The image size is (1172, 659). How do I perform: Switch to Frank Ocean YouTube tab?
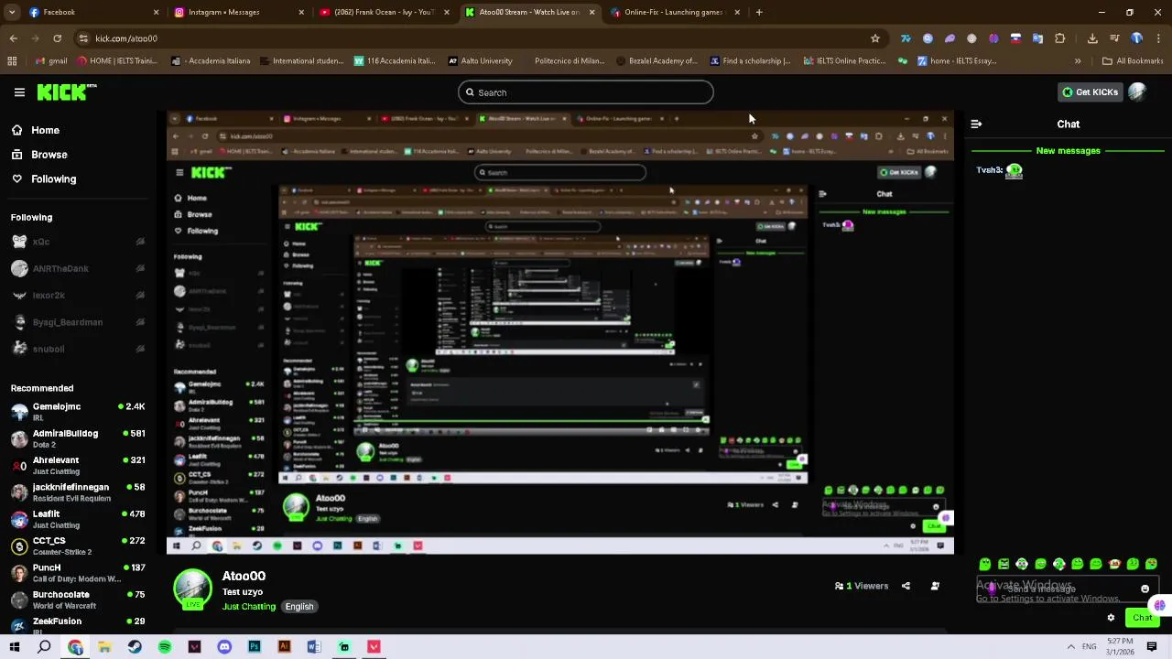384,12
